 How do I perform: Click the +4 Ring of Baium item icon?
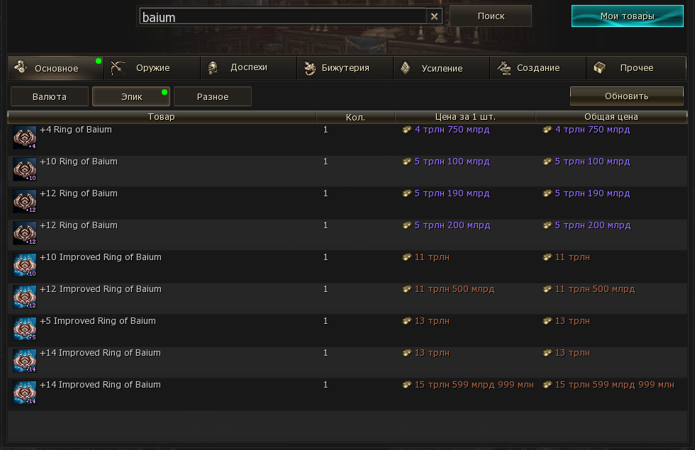(25, 137)
